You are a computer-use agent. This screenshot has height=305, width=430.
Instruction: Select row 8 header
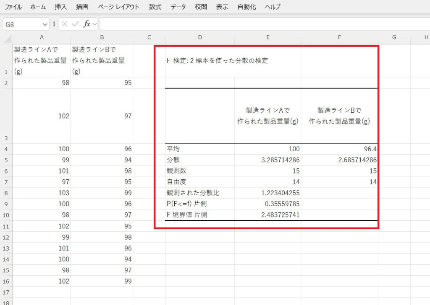click(x=6, y=193)
